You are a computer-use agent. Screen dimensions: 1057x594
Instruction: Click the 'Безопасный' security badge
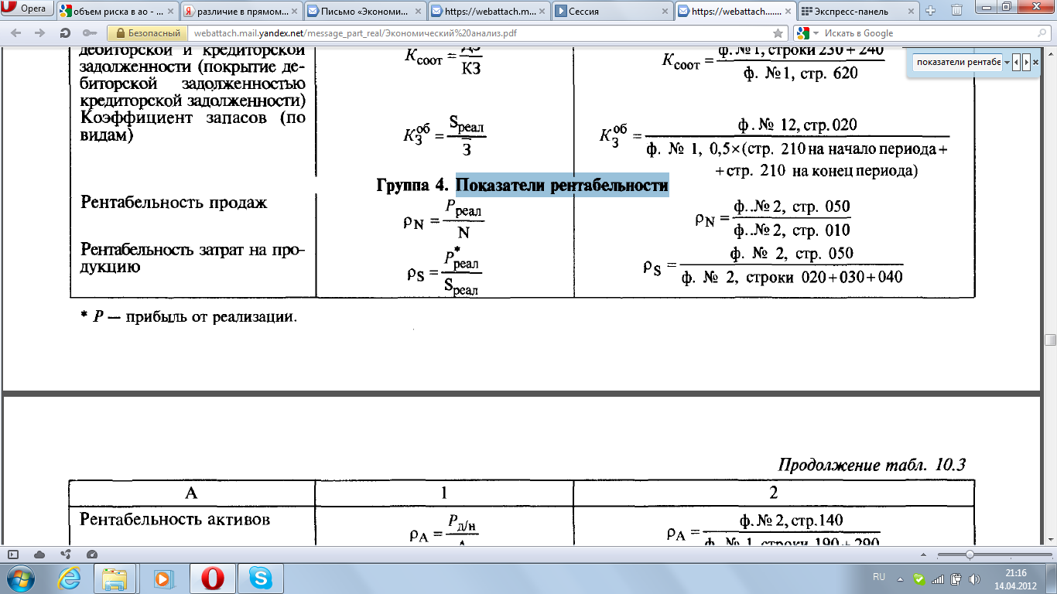pos(147,33)
